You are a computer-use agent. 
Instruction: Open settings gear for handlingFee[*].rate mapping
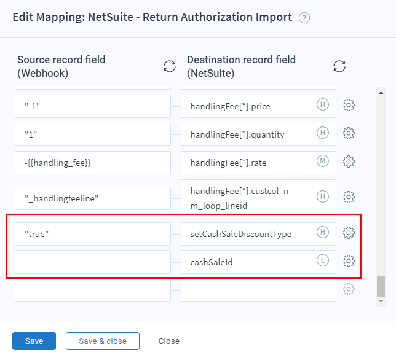click(x=349, y=161)
